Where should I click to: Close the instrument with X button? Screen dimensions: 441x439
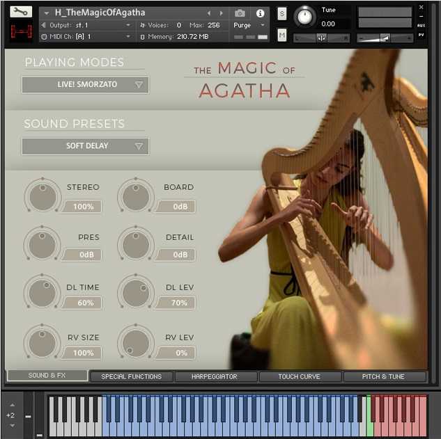(x=421, y=7)
